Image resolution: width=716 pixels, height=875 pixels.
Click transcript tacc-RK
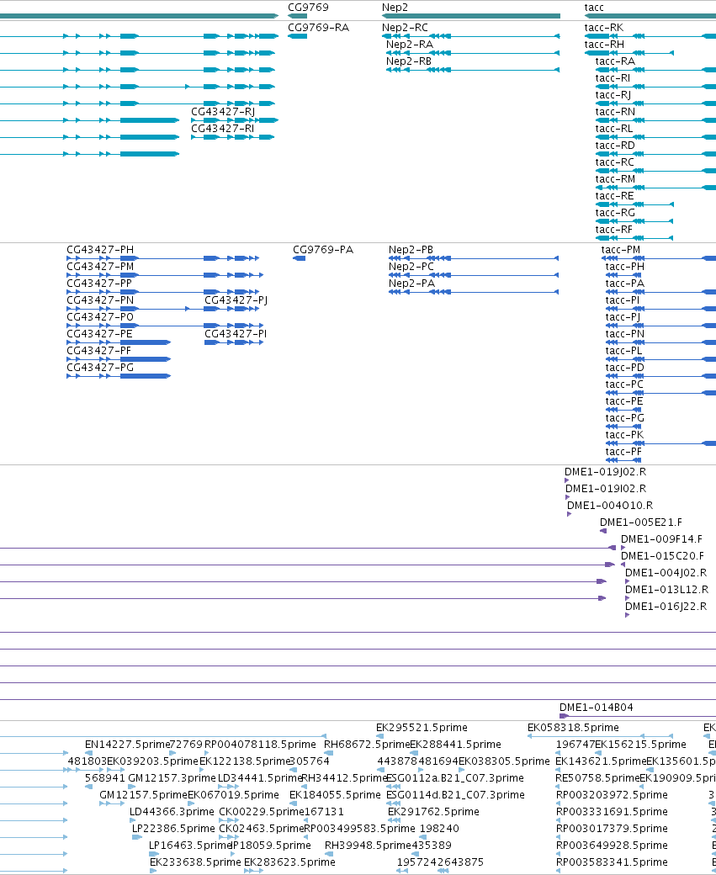604,27
